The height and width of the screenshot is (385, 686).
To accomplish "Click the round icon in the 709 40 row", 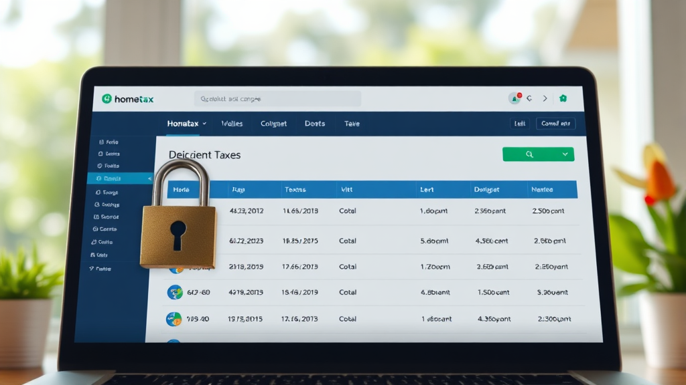I will pos(174,319).
